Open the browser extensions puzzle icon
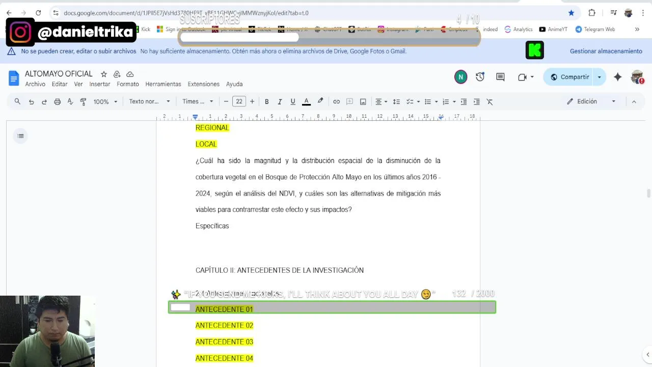The image size is (652, 367). click(592, 13)
